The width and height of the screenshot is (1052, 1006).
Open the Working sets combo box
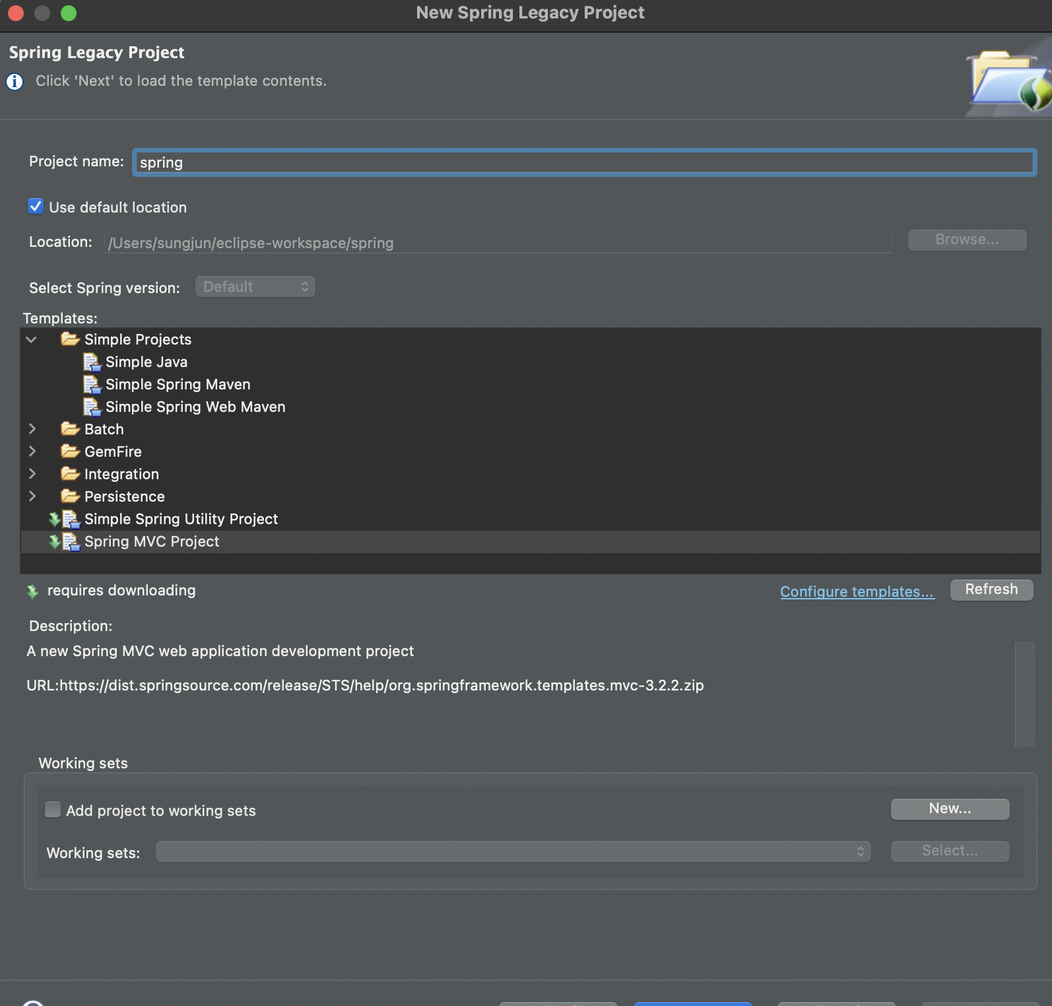tap(513, 852)
